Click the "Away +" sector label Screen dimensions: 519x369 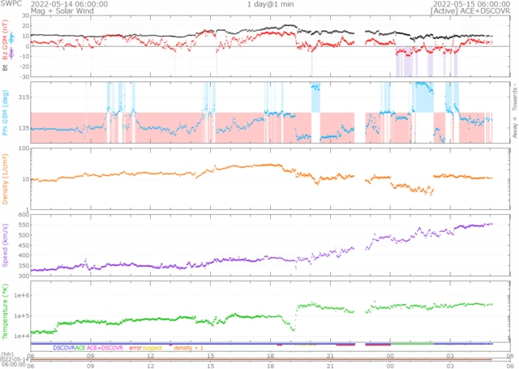coord(515,128)
